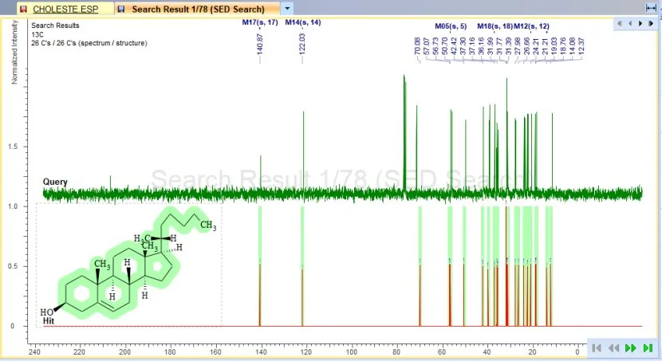Switch to the CHOLESTE.ESP tab
This screenshot has height=361, width=662.
click(x=65, y=9)
